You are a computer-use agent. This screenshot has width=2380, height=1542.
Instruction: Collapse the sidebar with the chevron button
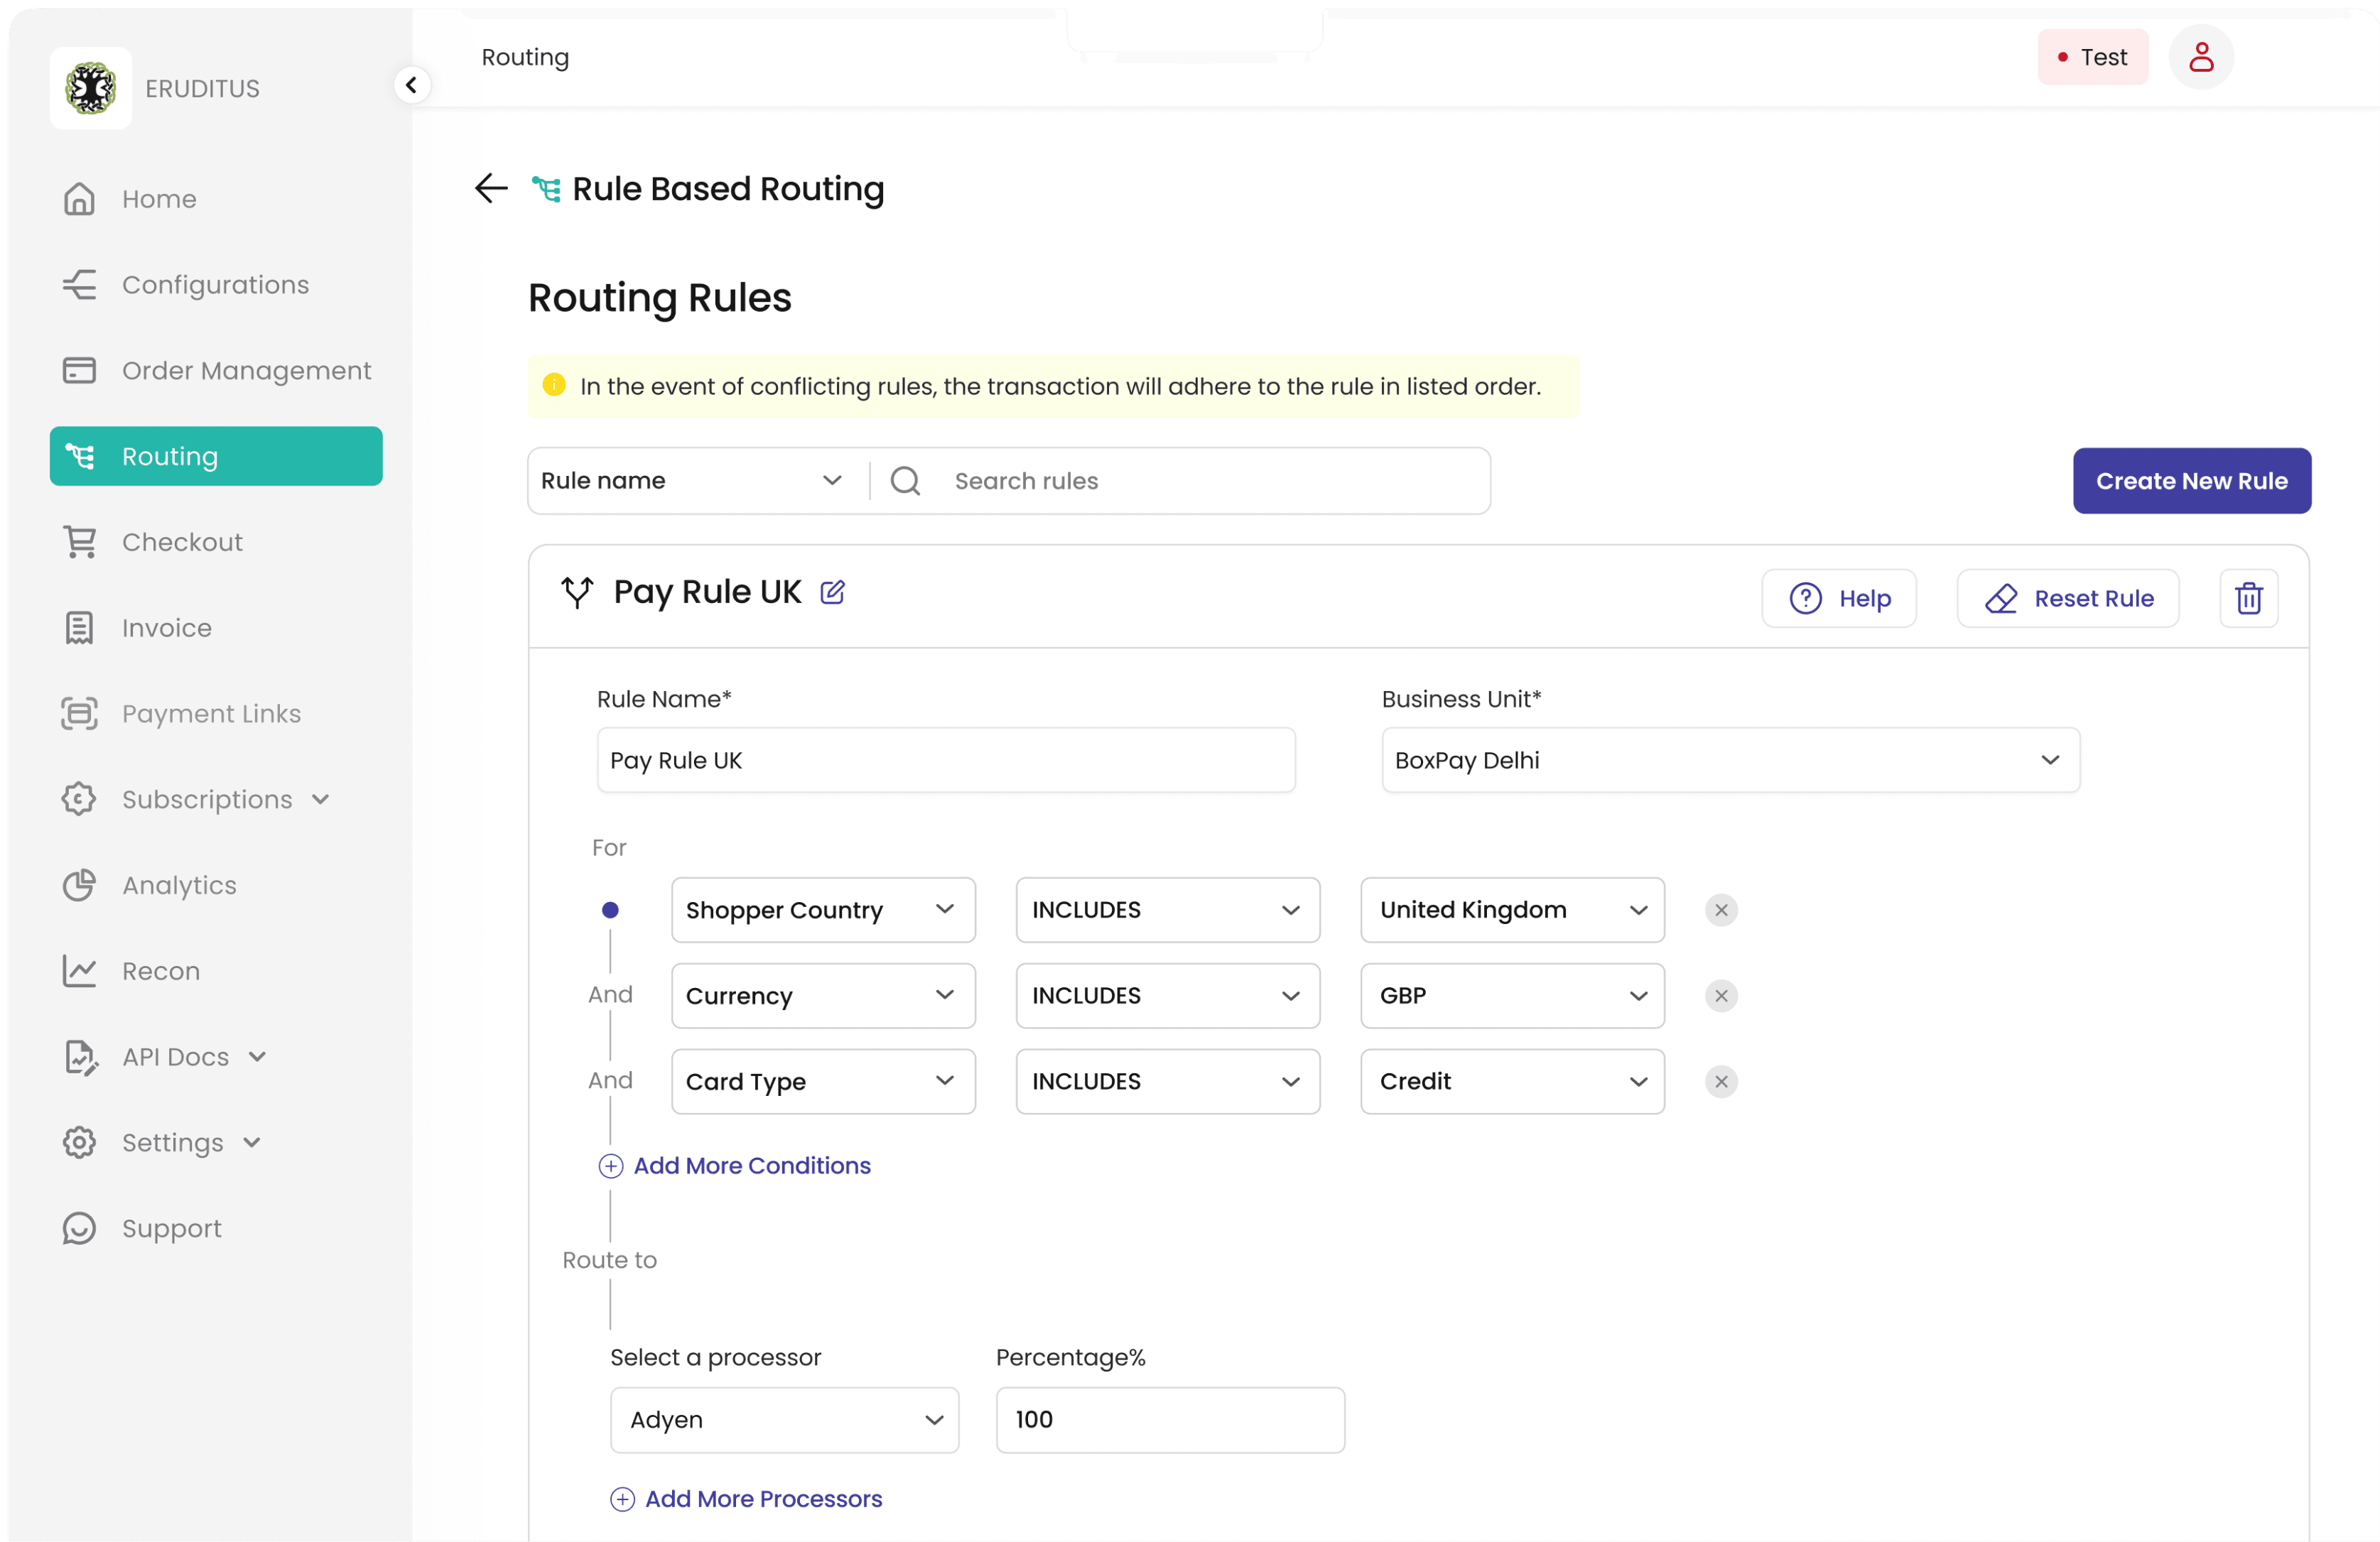pos(411,85)
